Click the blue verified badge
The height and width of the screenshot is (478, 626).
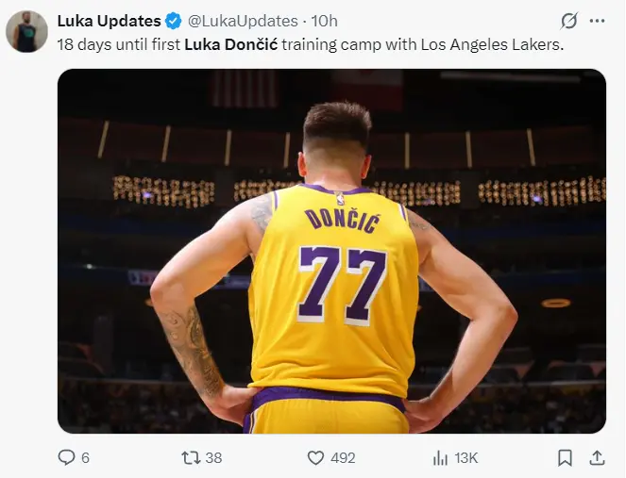(174, 21)
